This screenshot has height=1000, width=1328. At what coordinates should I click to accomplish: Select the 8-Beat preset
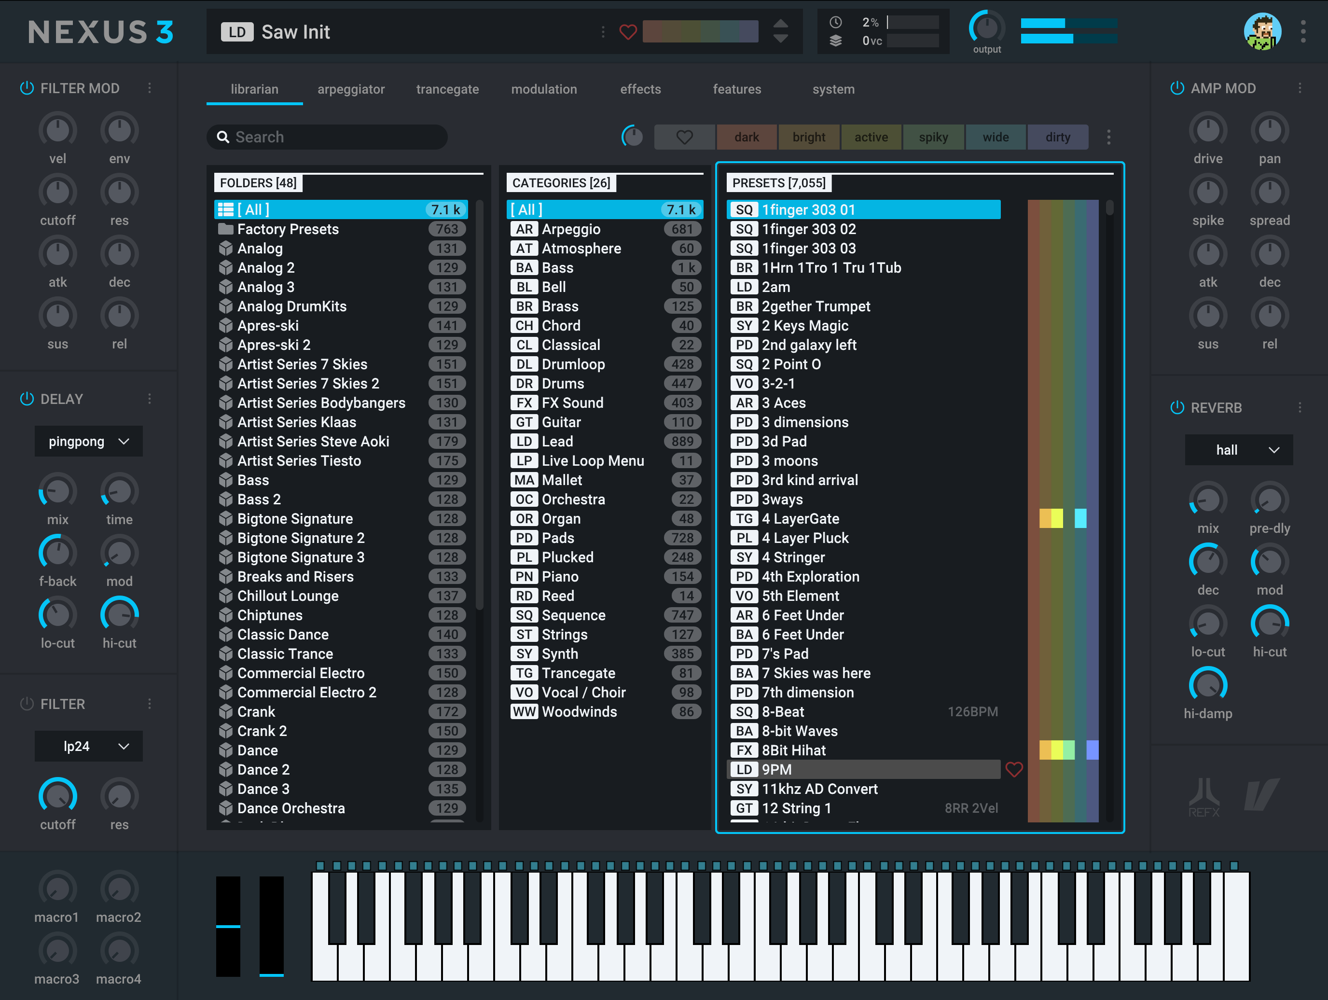(863, 712)
